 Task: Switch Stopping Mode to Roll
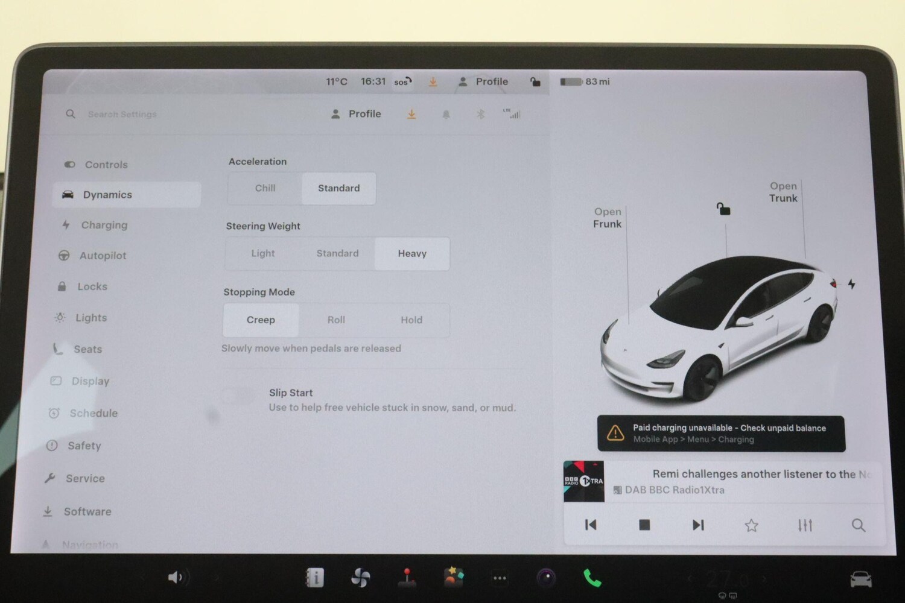[x=336, y=320]
